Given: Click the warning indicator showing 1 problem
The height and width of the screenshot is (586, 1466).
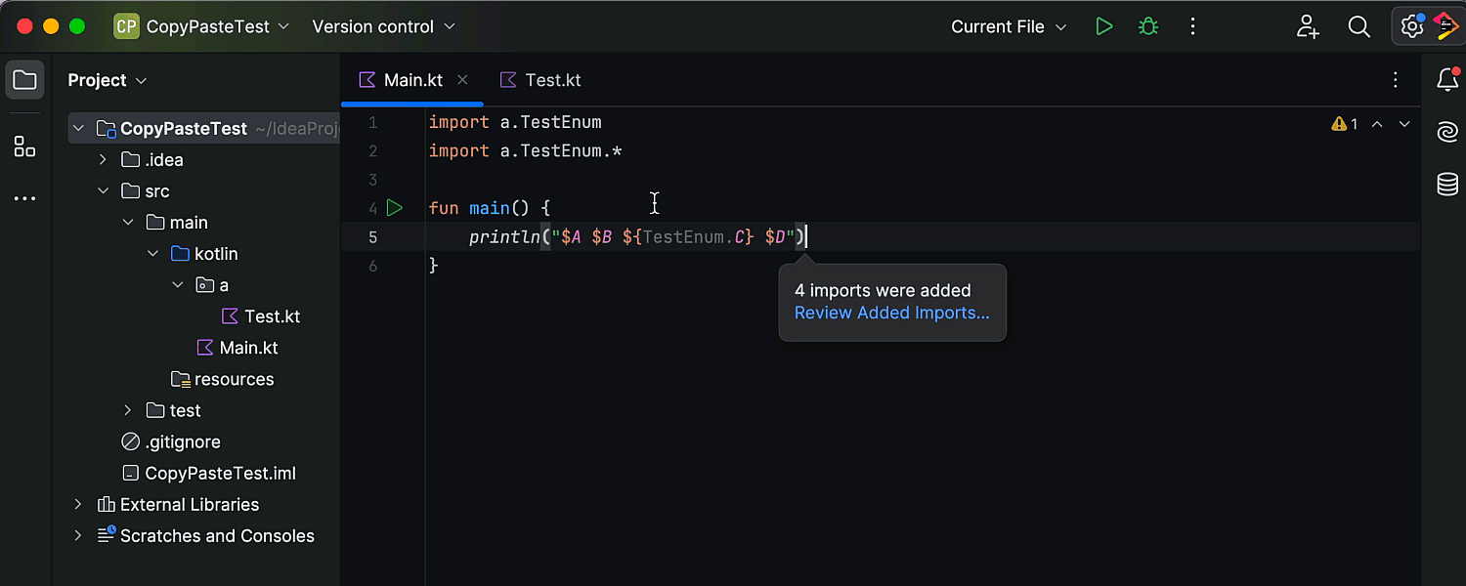Looking at the screenshot, I should (x=1345, y=124).
